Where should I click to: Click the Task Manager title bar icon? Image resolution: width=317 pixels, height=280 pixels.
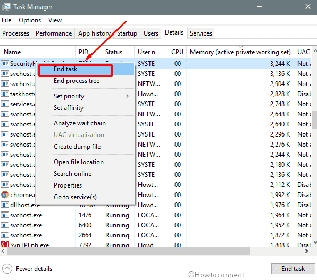(x=6, y=7)
